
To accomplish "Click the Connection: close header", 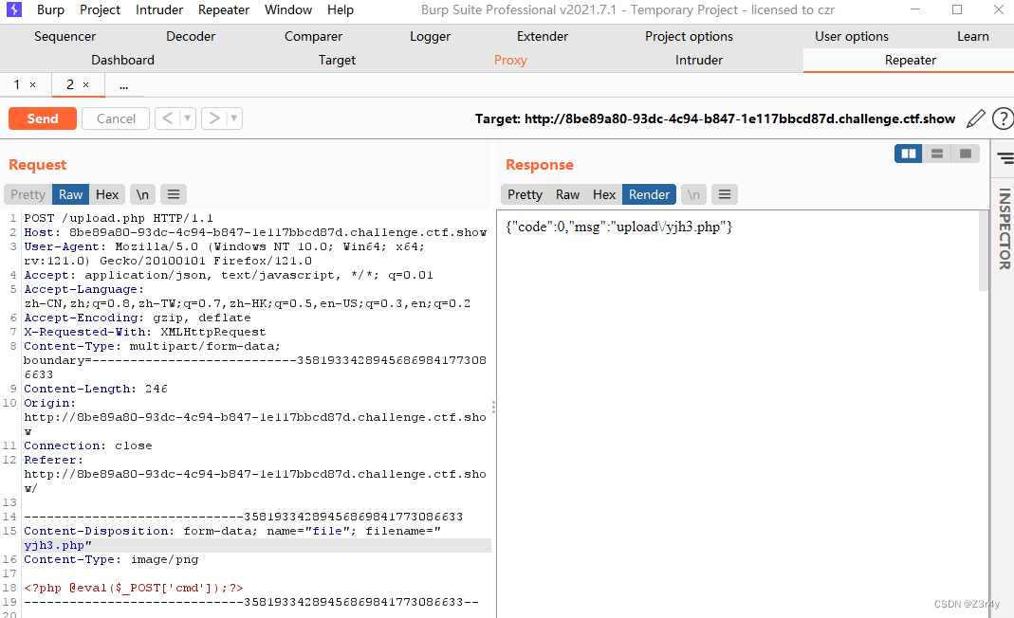I will [88, 445].
